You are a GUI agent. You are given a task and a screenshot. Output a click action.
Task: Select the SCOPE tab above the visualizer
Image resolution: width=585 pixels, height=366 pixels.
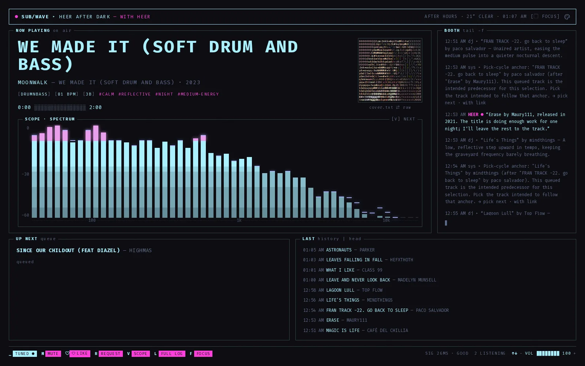point(33,119)
